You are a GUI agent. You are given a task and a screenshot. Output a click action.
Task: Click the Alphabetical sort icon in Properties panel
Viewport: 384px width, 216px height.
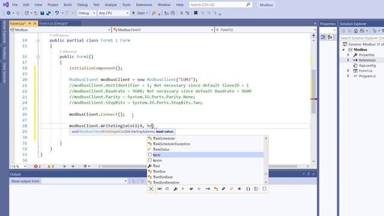click(330, 37)
